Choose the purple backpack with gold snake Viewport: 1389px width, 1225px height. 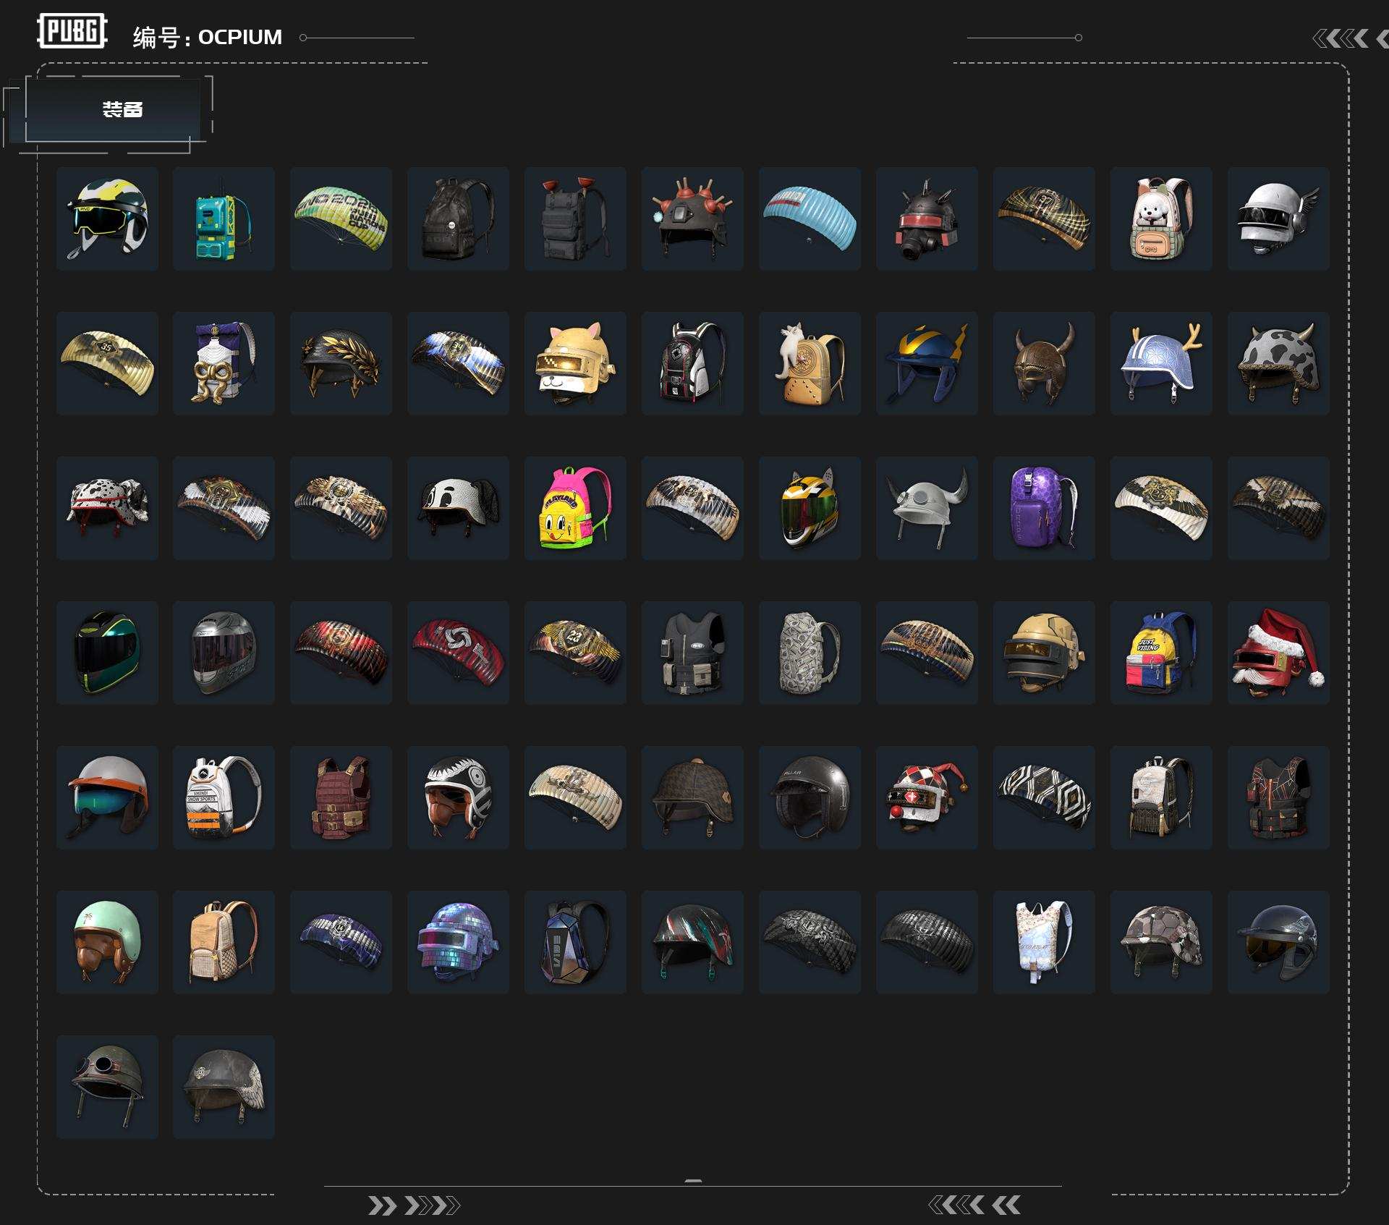(224, 363)
